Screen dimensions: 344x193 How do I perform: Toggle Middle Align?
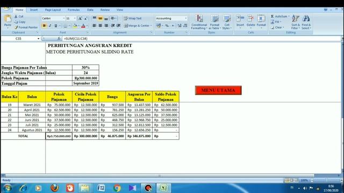tap(101, 18)
